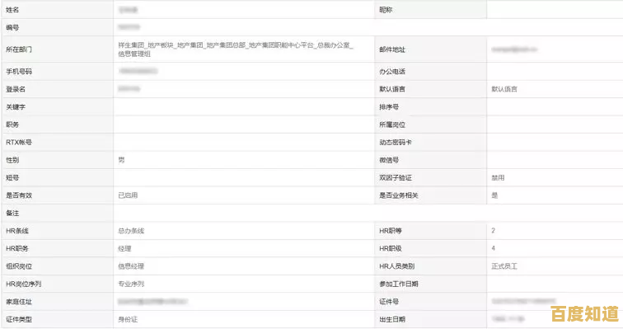Select the 昵称 label
The image size is (623, 329).
(x=386, y=10)
